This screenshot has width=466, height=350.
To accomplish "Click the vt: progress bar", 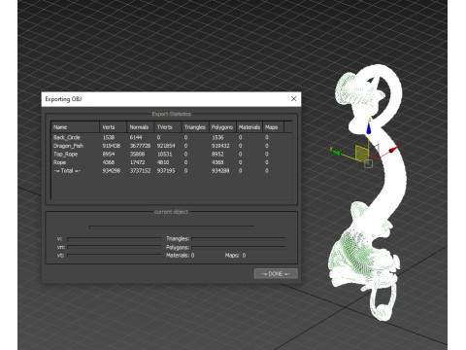I will point(114,256).
